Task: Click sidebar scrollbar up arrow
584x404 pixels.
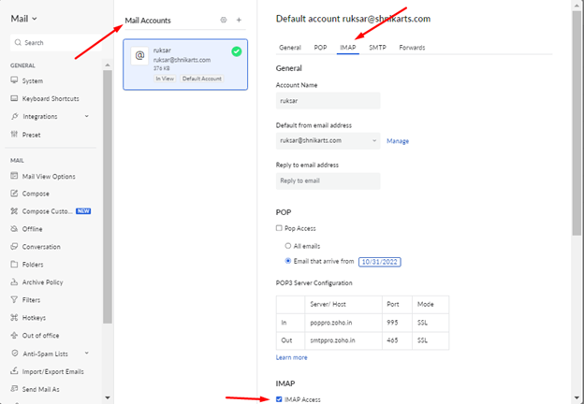Action: [x=108, y=65]
